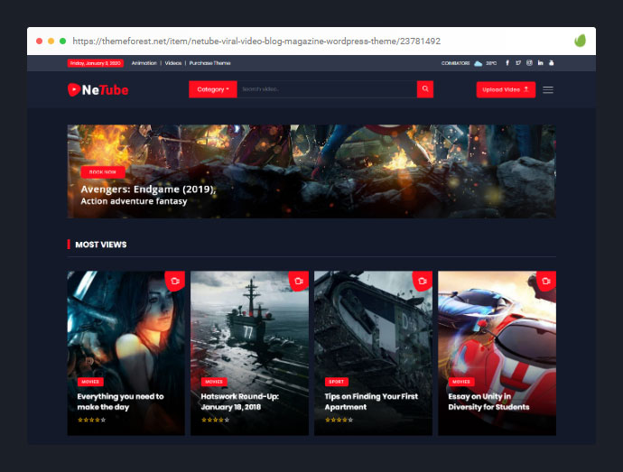This screenshot has width=623, height=472.
Task: Click the weather cloud icon
Action: [479, 63]
